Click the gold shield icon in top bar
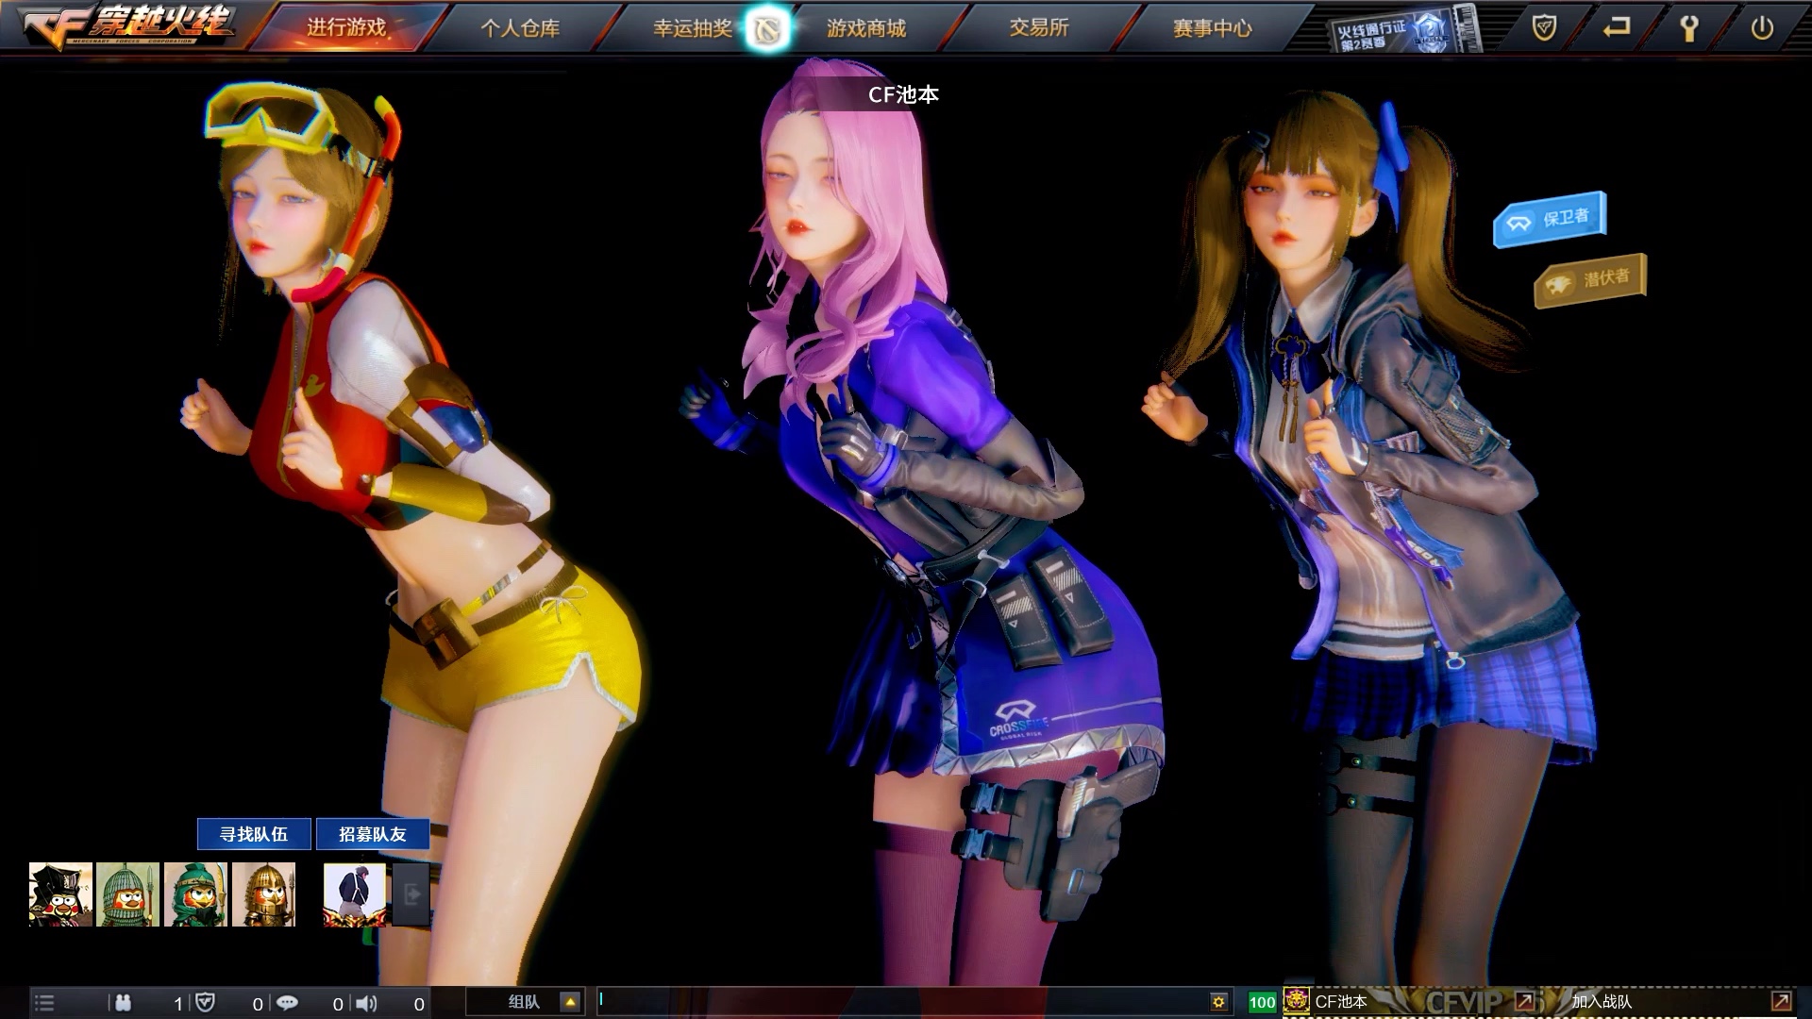The width and height of the screenshot is (1812, 1019). tap(1544, 28)
